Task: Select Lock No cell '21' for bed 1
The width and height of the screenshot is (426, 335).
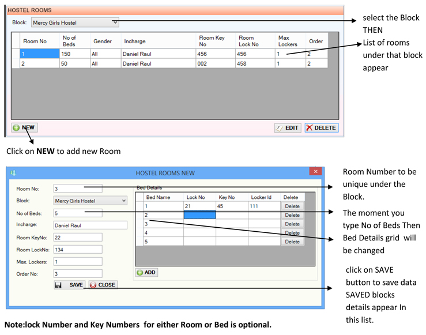Action: pyautogui.click(x=199, y=206)
